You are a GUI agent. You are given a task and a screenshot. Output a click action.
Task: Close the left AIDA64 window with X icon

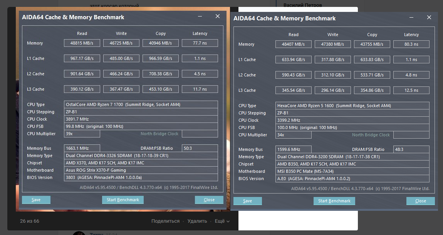click(218, 17)
